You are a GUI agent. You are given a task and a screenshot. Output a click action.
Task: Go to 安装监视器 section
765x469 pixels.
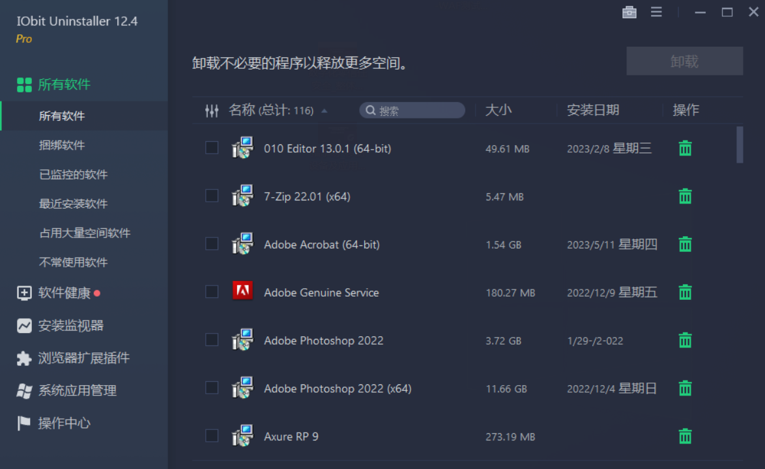click(71, 325)
